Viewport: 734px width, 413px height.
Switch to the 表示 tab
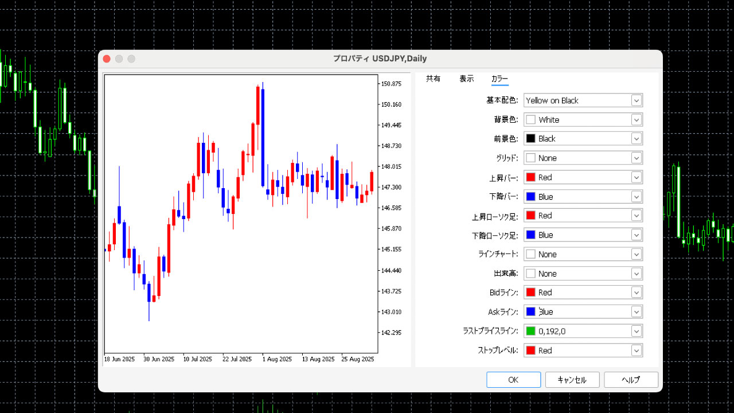click(x=466, y=79)
